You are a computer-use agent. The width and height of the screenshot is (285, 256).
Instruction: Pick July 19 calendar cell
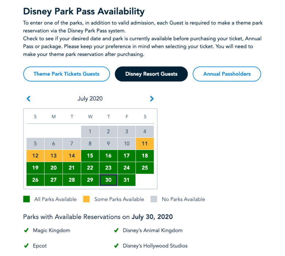35,167
